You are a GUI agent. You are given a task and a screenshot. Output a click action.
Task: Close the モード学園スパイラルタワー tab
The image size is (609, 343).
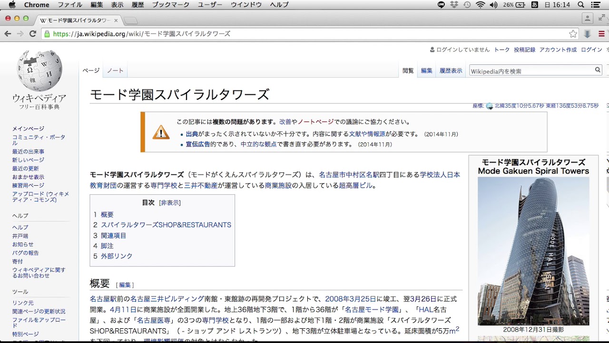click(x=116, y=20)
